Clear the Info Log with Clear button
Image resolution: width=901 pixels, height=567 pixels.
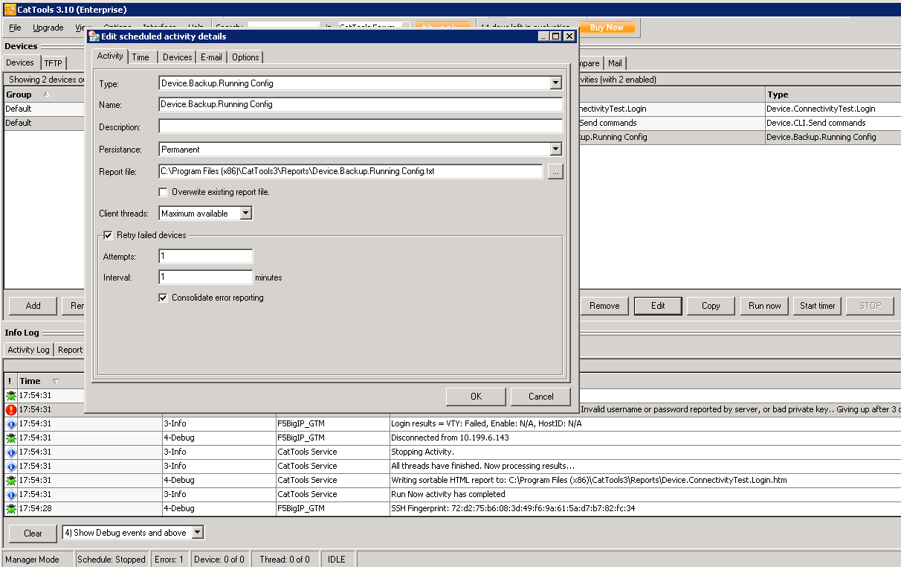[33, 534]
